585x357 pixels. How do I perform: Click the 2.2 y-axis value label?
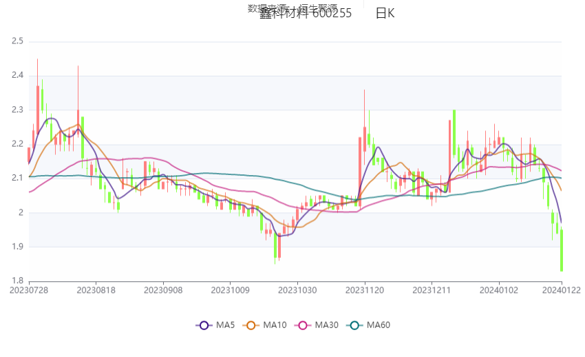pos(17,144)
